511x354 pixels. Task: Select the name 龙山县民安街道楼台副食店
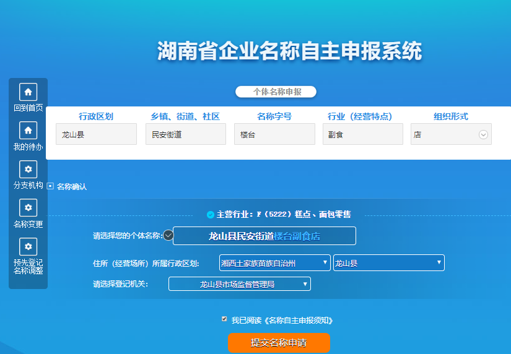coord(264,236)
